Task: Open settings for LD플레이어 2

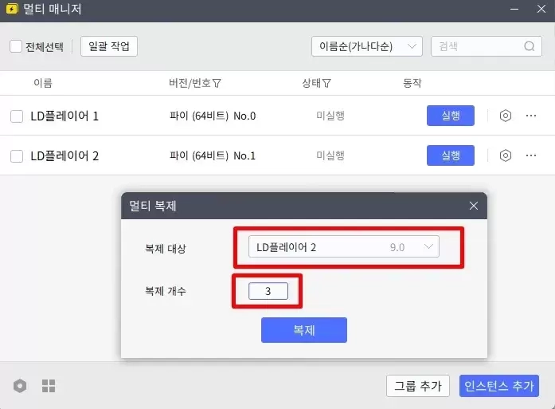Action: [505, 155]
